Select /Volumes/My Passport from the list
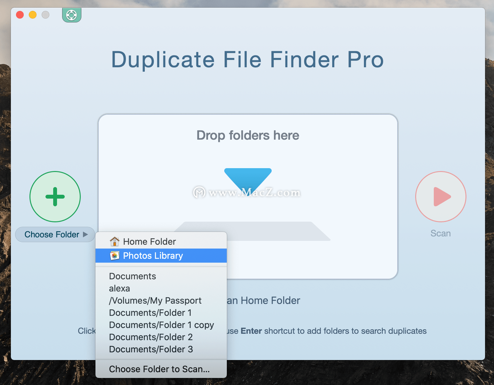494x385 pixels. pos(161,300)
